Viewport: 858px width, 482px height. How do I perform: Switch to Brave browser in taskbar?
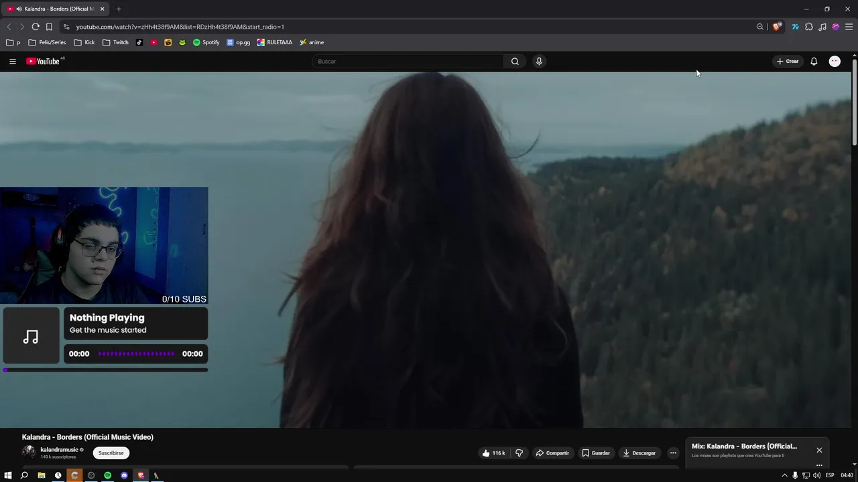pyautogui.click(x=140, y=475)
